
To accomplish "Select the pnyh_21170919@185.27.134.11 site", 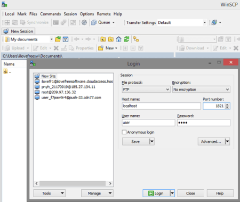I will [65, 87].
